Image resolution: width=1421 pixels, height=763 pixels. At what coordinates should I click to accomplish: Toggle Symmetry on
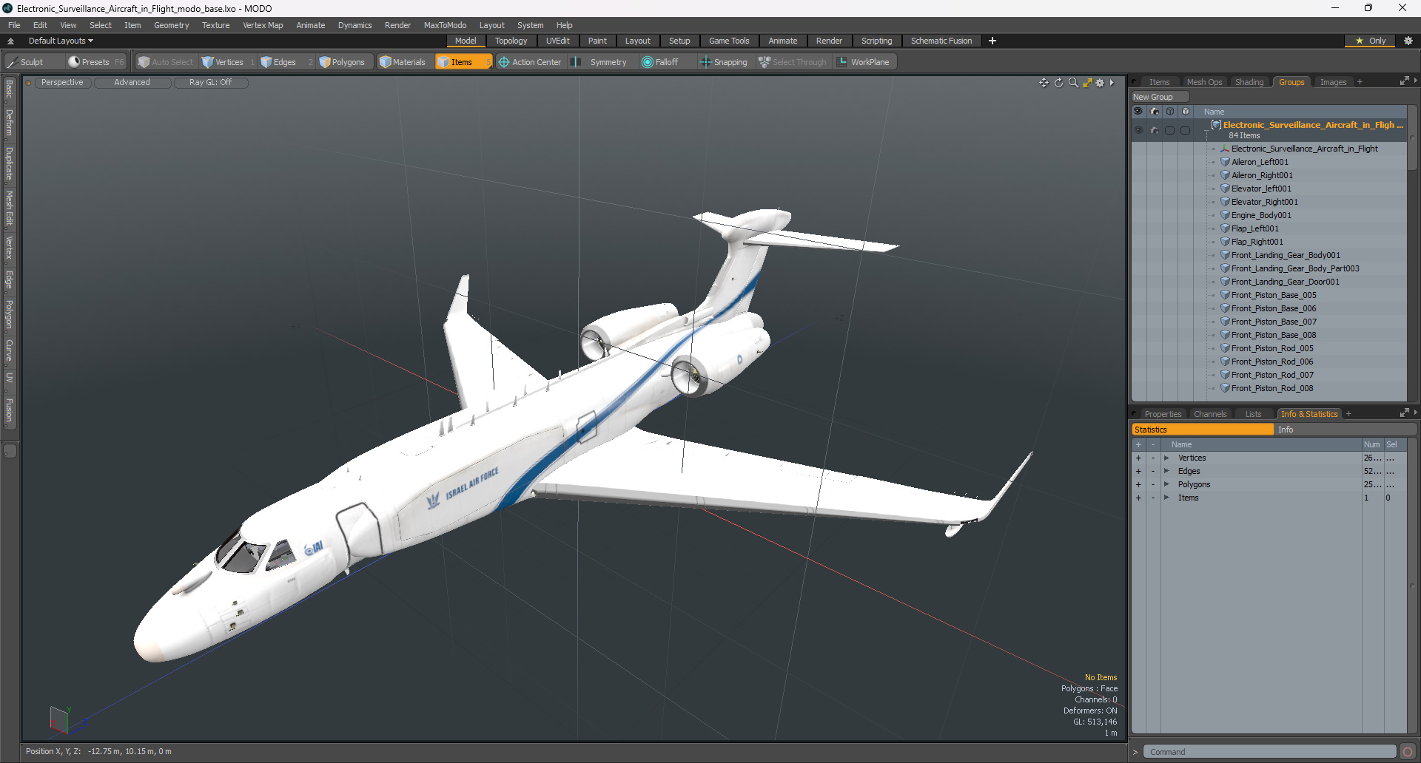pyautogui.click(x=600, y=62)
